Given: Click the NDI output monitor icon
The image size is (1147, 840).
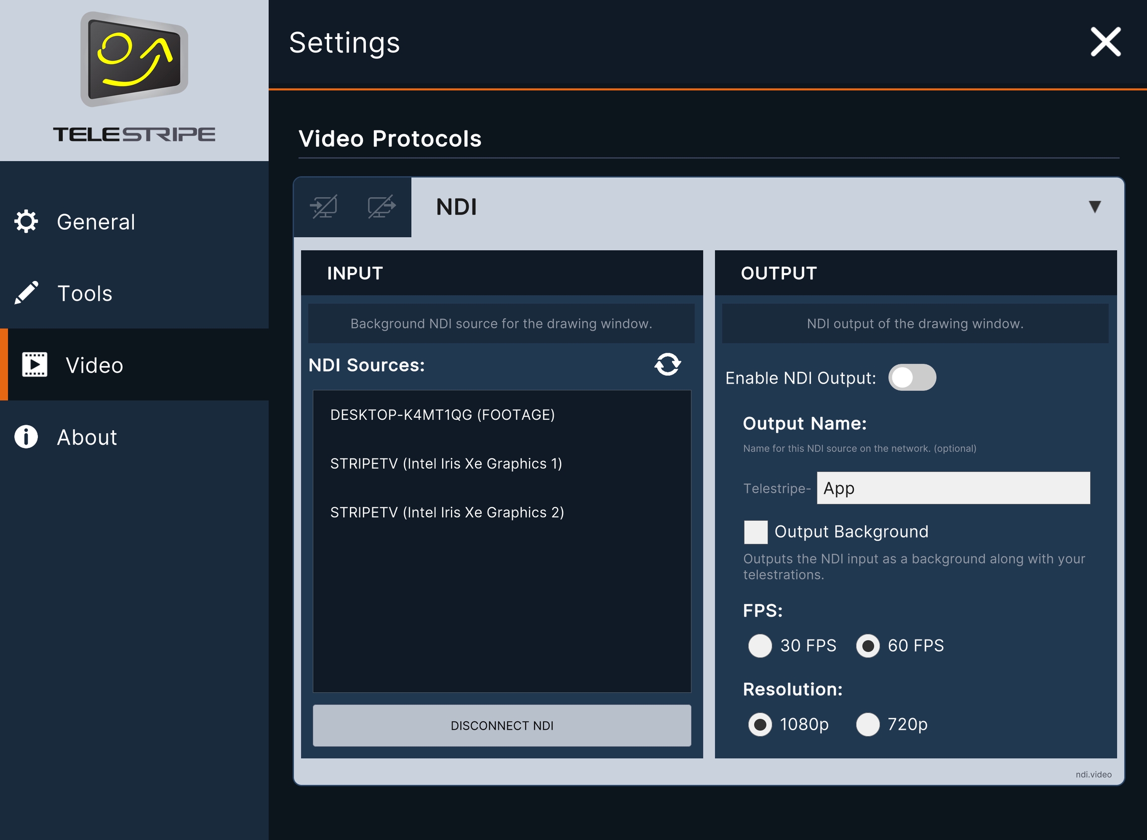Looking at the screenshot, I should click(x=382, y=206).
